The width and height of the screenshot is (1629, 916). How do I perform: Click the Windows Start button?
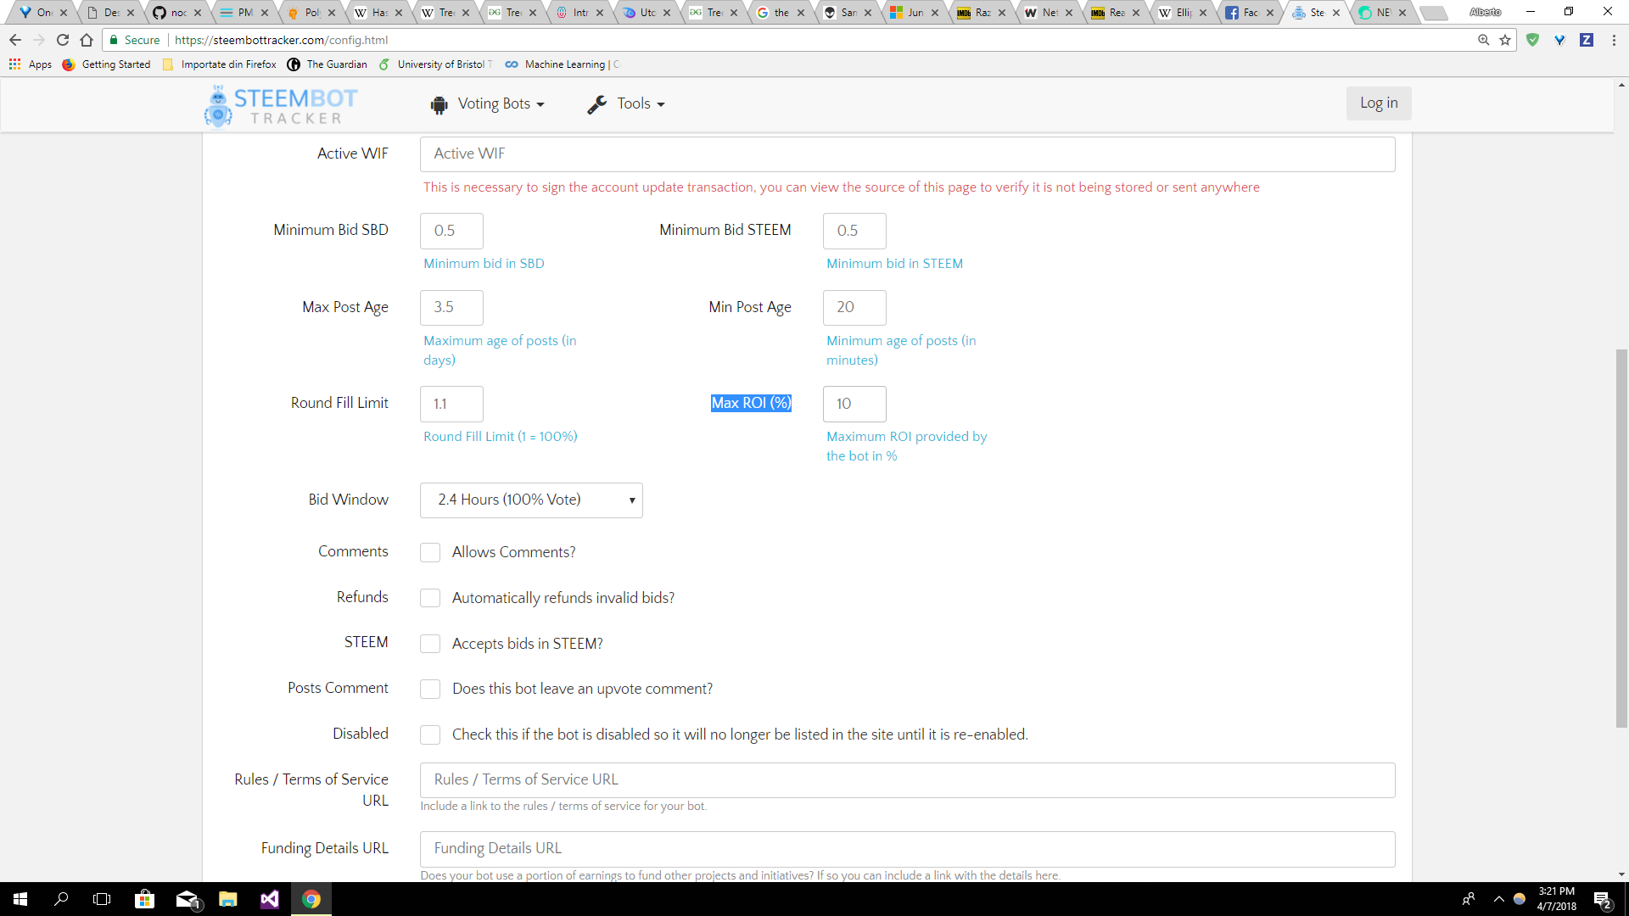point(20,899)
